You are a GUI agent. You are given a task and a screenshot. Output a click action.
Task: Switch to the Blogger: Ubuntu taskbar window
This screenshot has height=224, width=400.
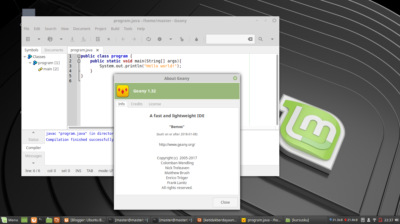click(84, 220)
